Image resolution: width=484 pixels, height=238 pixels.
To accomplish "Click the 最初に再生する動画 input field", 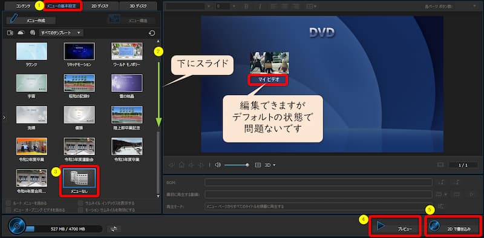I will [318, 194].
